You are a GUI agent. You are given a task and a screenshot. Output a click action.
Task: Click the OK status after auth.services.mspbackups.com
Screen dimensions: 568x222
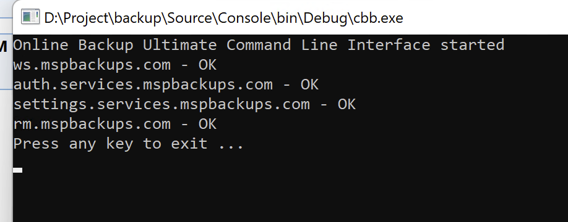310,85
